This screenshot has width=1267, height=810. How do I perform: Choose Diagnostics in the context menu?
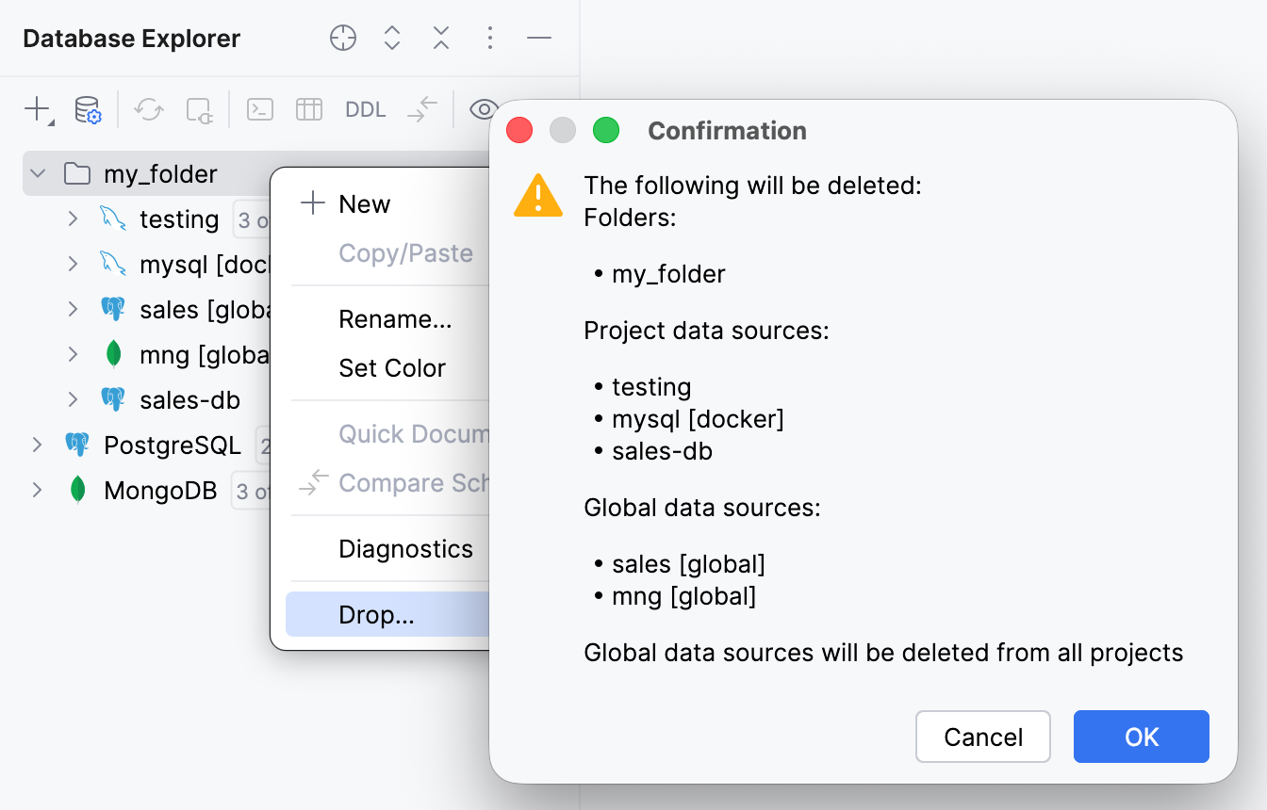387,549
